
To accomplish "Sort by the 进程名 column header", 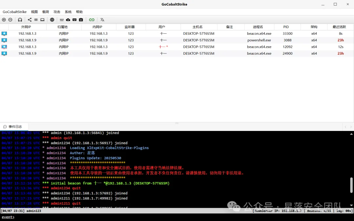I will 259,27.
